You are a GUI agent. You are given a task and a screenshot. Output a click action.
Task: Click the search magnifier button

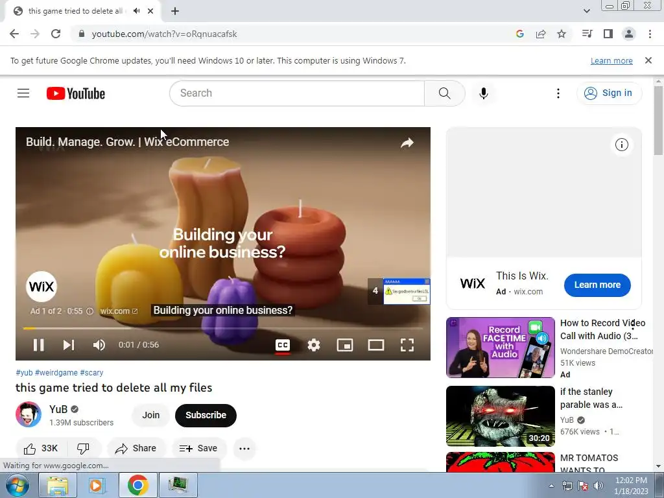(x=445, y=93)
